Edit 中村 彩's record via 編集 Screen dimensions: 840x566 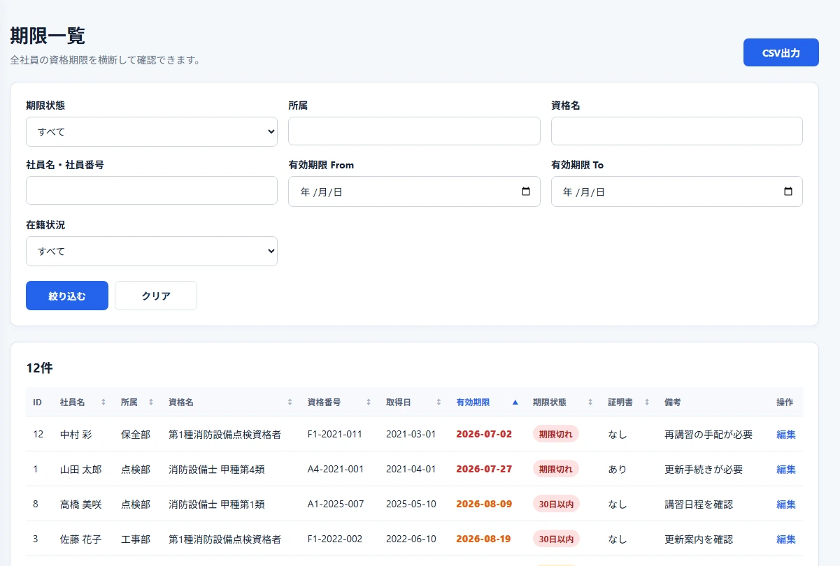point(786,434)
